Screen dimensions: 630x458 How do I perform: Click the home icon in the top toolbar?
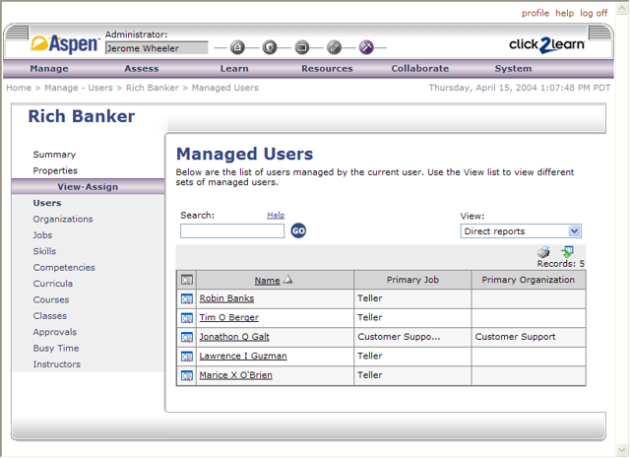[237, 47]
